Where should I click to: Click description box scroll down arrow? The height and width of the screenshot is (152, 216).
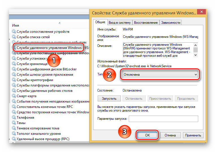(195, 55)
